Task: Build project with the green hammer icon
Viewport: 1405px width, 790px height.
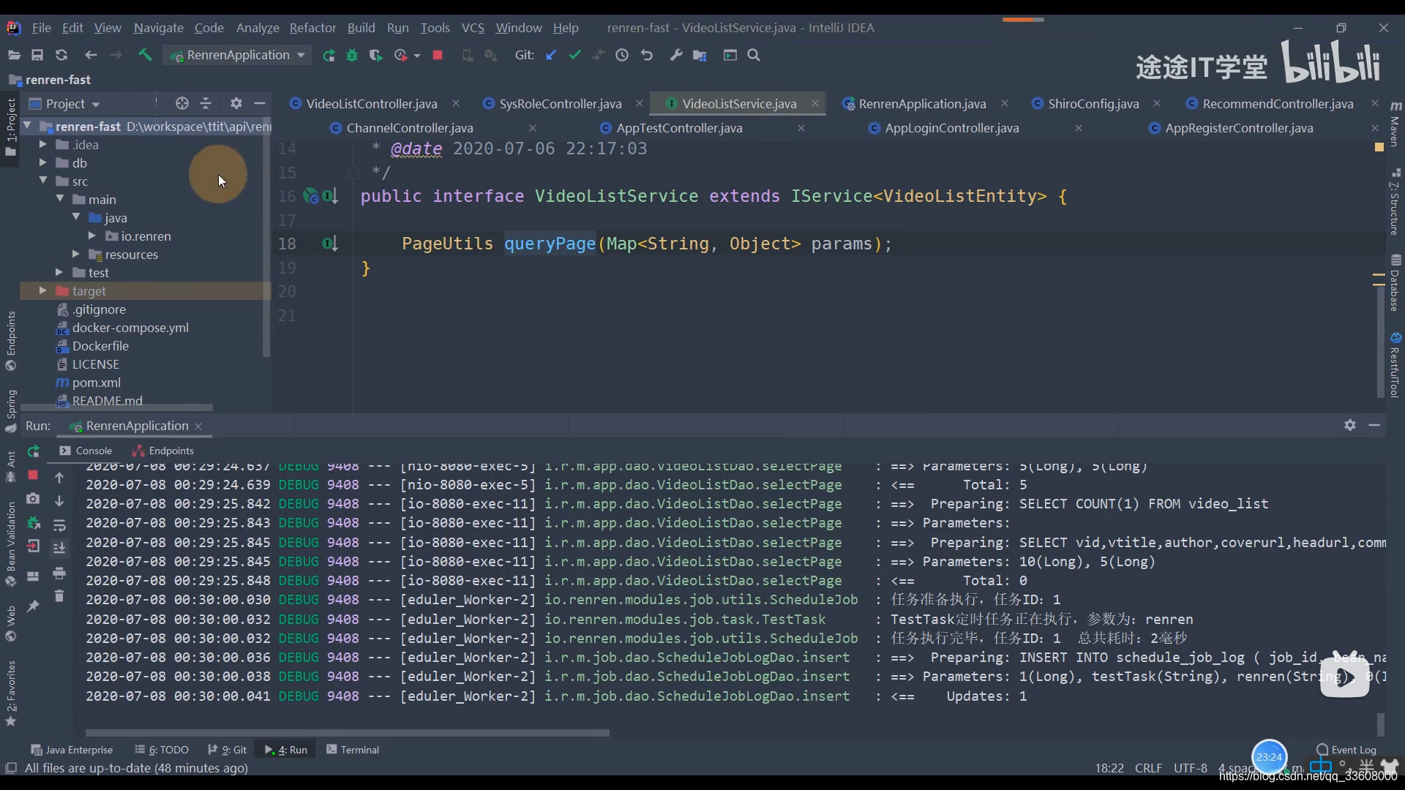Action: point(145,55)
